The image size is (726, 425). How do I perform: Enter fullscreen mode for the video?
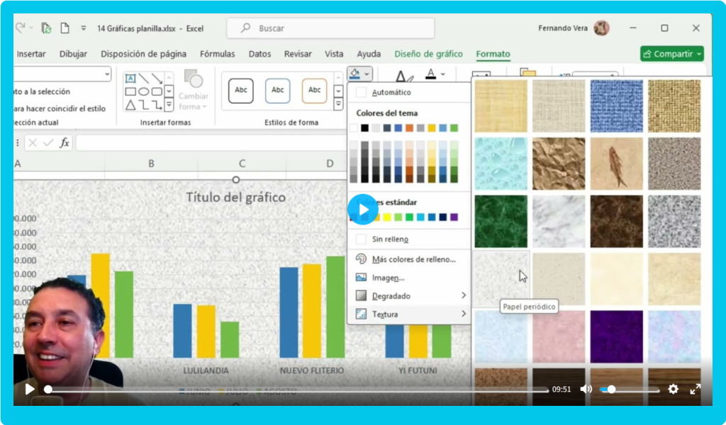[x=696, y=389]
